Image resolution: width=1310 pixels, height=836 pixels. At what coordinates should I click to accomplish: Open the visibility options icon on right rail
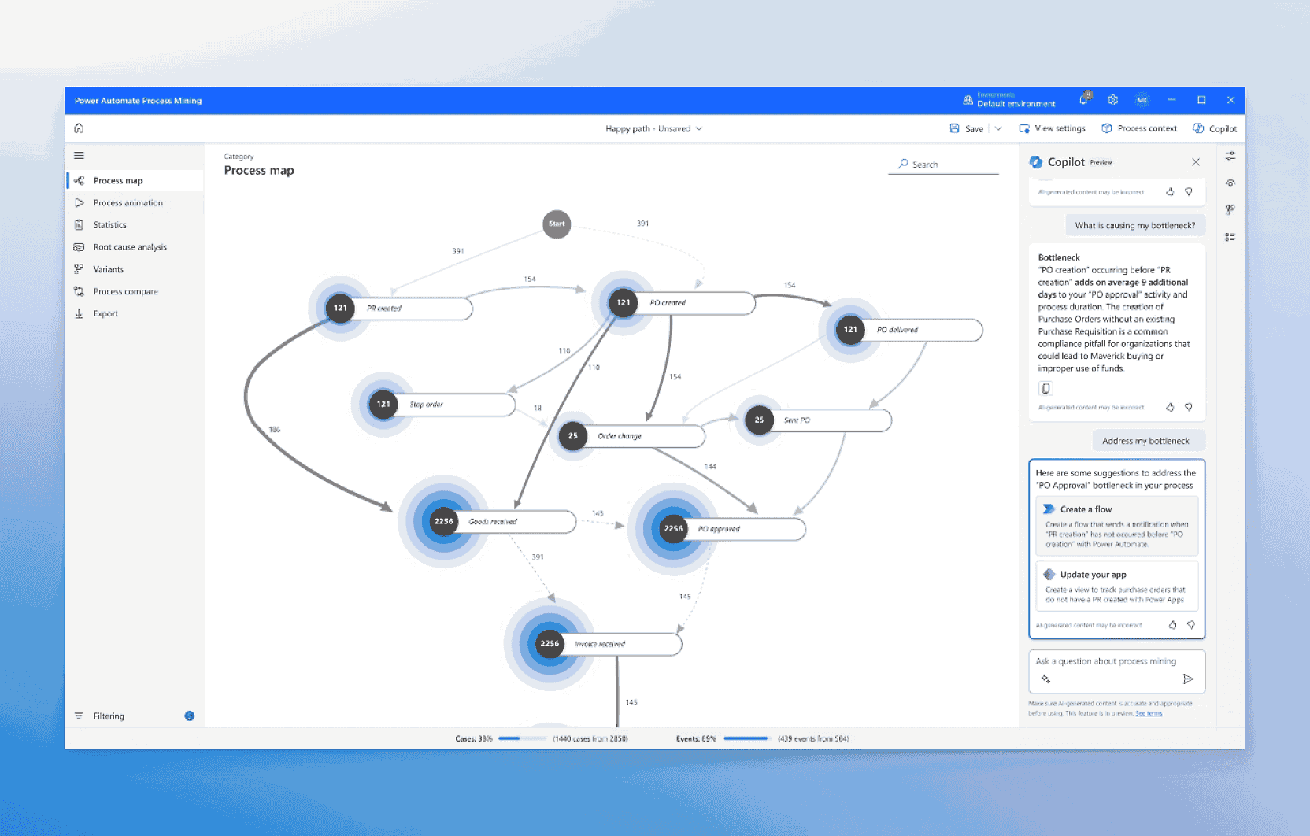pyautogui.click(x=1230, y=183)
